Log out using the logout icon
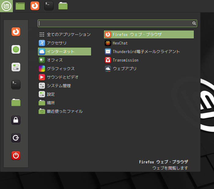 point(16,138)
